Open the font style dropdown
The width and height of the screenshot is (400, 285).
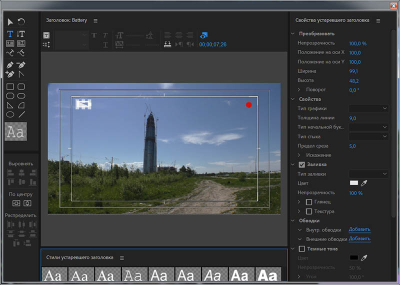(x=71, y=44)
